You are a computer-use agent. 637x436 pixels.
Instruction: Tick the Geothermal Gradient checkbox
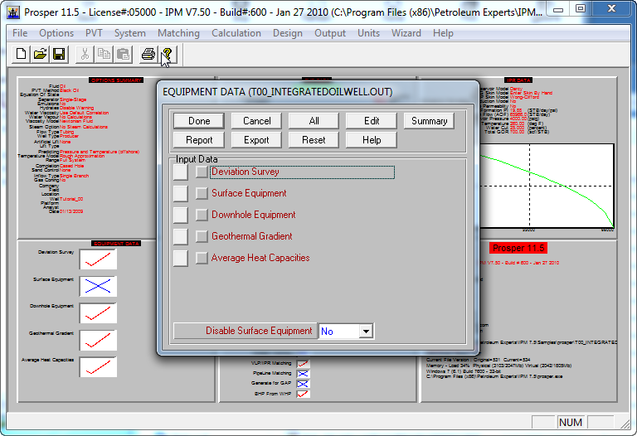point(202,236)
